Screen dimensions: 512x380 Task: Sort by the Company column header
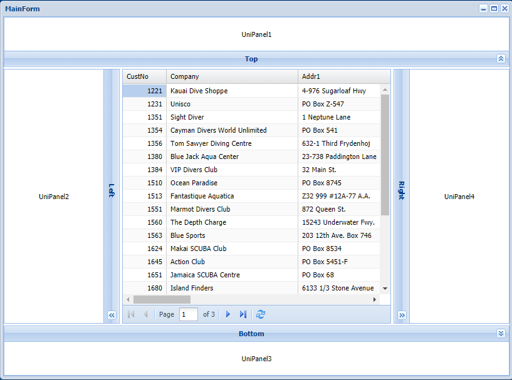[232, 76]
